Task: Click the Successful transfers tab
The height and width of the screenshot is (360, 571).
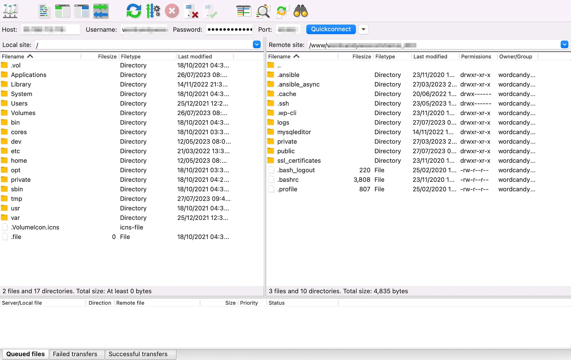Action: coord(138,354)
